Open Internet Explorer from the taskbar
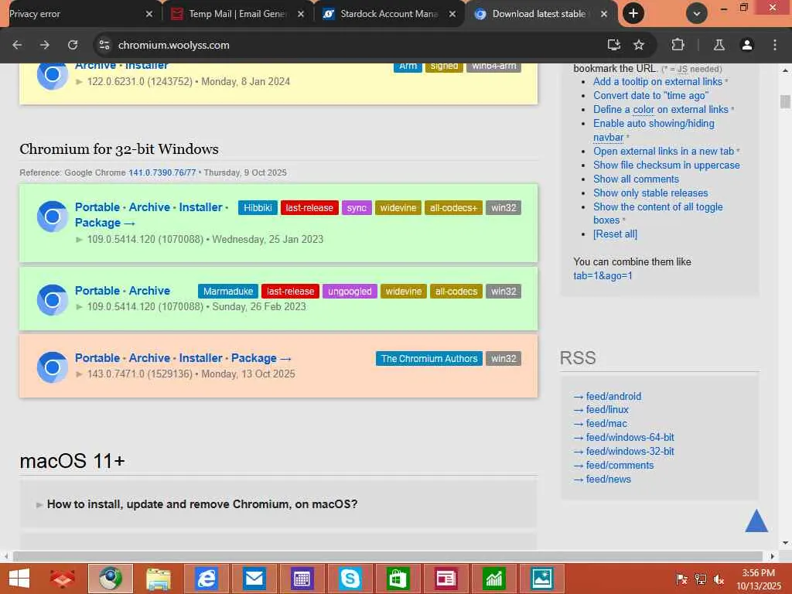Image resolution: width=792 pixels, height=594 pixels. (x=206, y=579)
